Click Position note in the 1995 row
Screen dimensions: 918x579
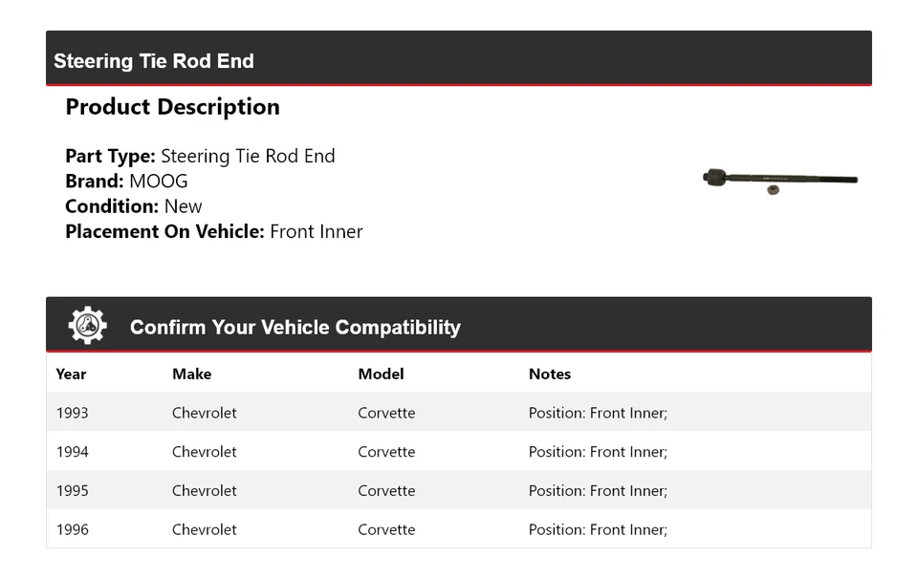598,491
